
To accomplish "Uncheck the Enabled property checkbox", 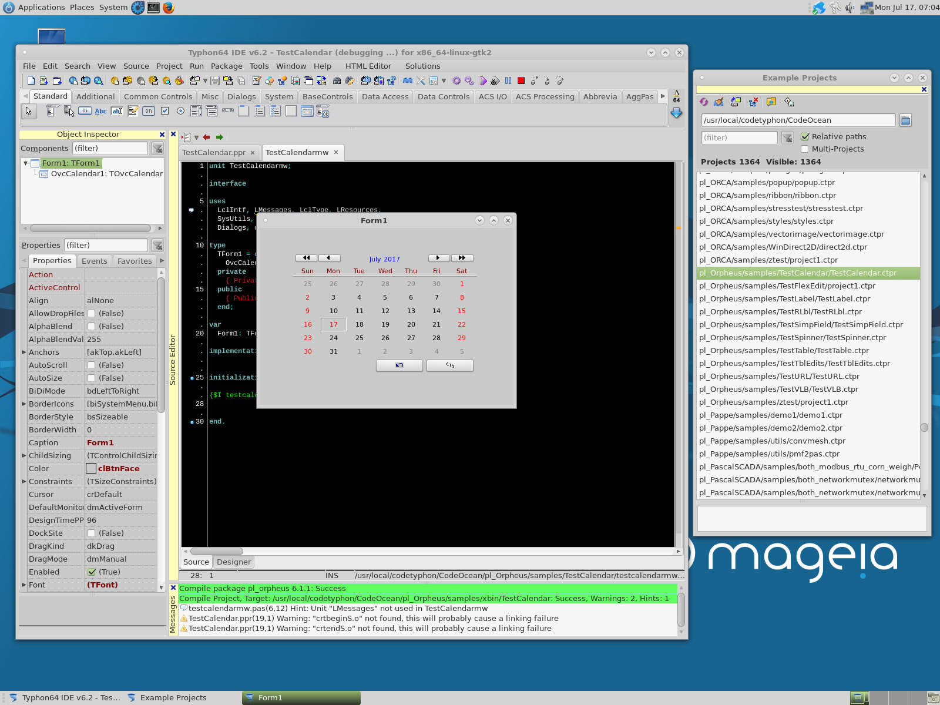I will click(x=92, y=572).
